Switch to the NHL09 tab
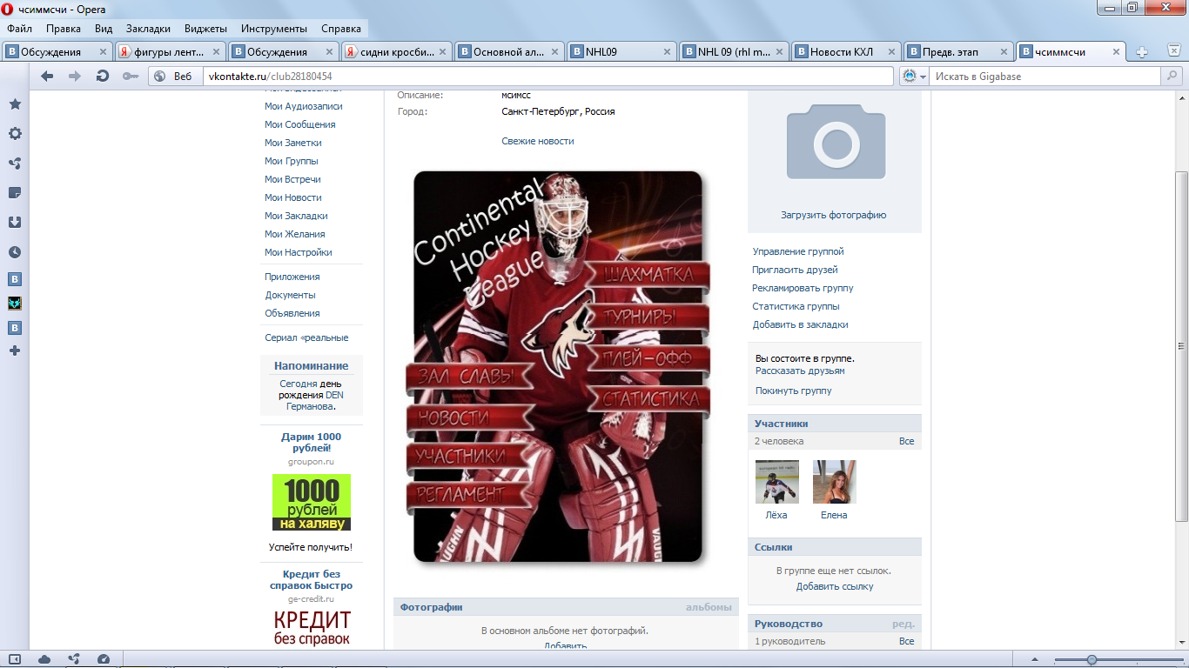 coord(621,52)
